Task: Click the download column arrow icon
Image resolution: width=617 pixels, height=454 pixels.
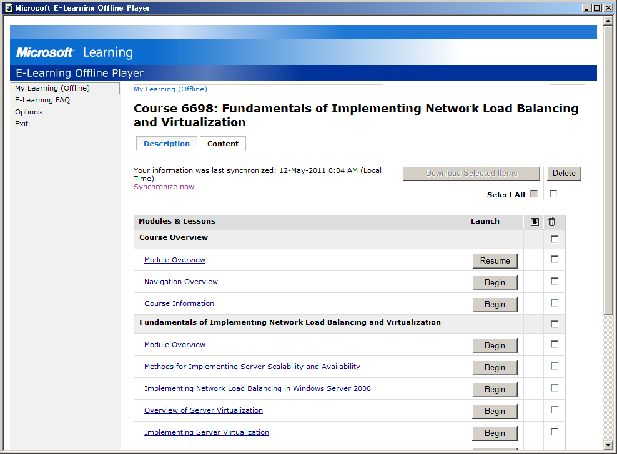Action: [x=534, y=222]
